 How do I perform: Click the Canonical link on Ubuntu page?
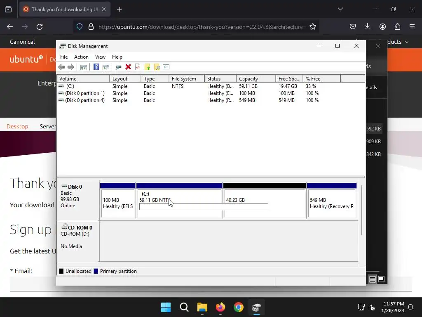pyautogui.click(x=22, y=42)
